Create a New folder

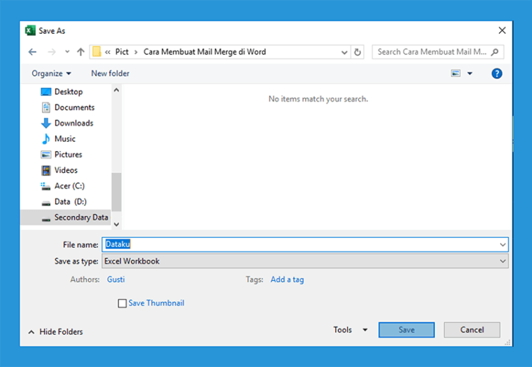tap(110, 73)
